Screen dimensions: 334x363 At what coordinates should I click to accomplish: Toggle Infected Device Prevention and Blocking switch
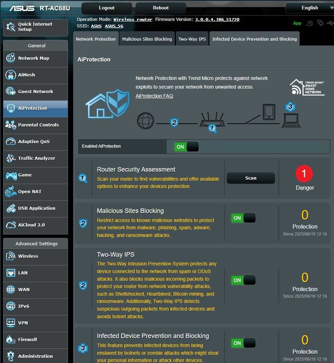point(243,343)
